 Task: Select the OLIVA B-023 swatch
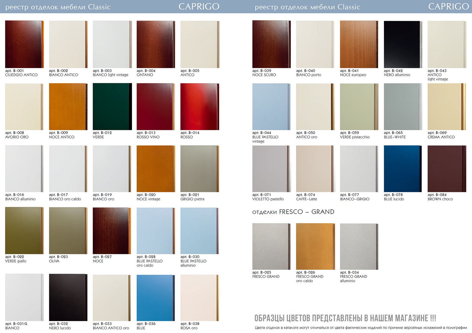pyautogui.click(x=68, y=231)
